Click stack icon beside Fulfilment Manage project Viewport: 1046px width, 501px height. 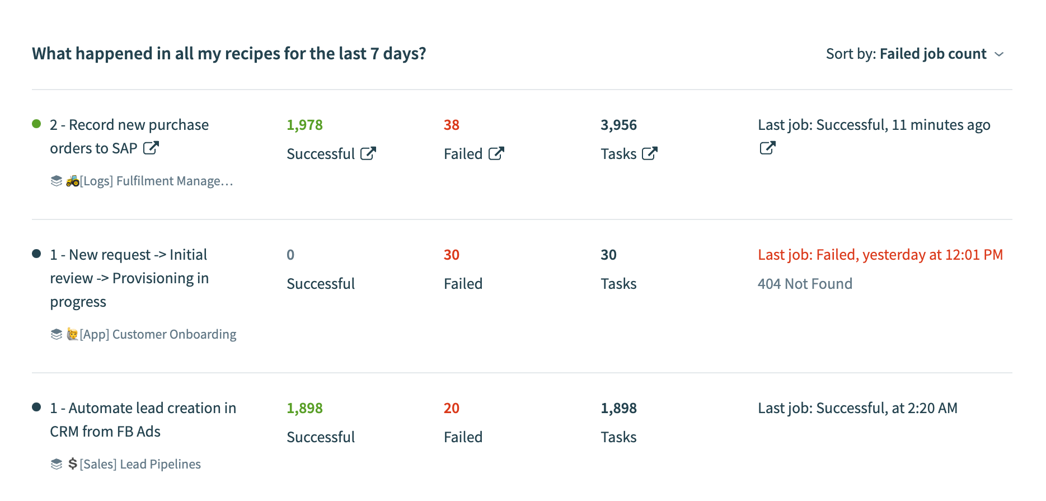(57, 181)
